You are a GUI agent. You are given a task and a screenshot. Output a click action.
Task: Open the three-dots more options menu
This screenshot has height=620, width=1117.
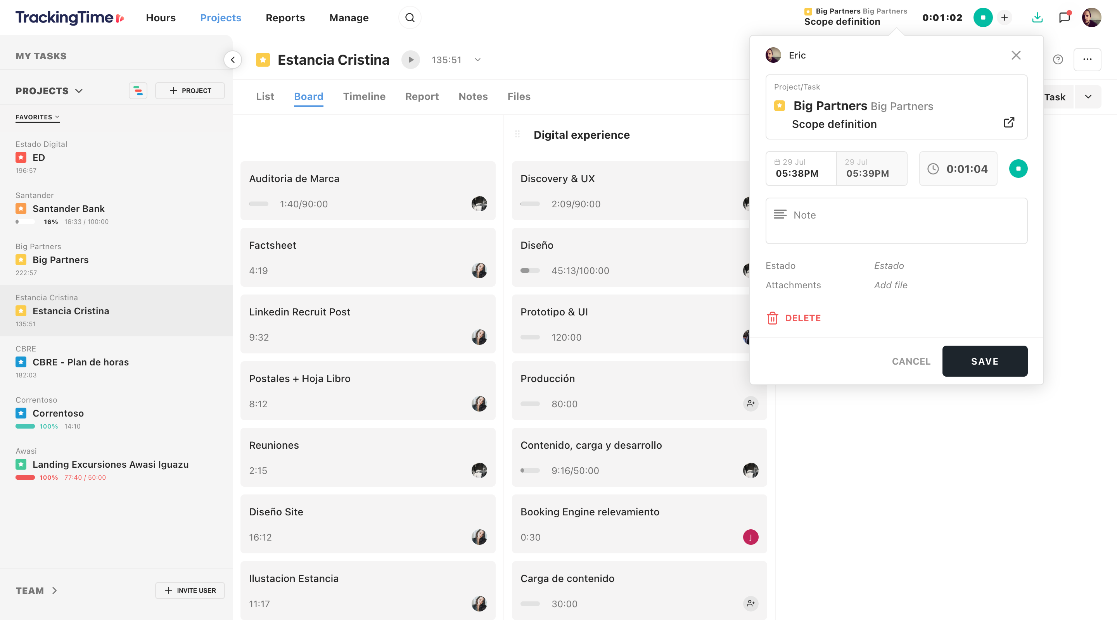(1087, 60)
